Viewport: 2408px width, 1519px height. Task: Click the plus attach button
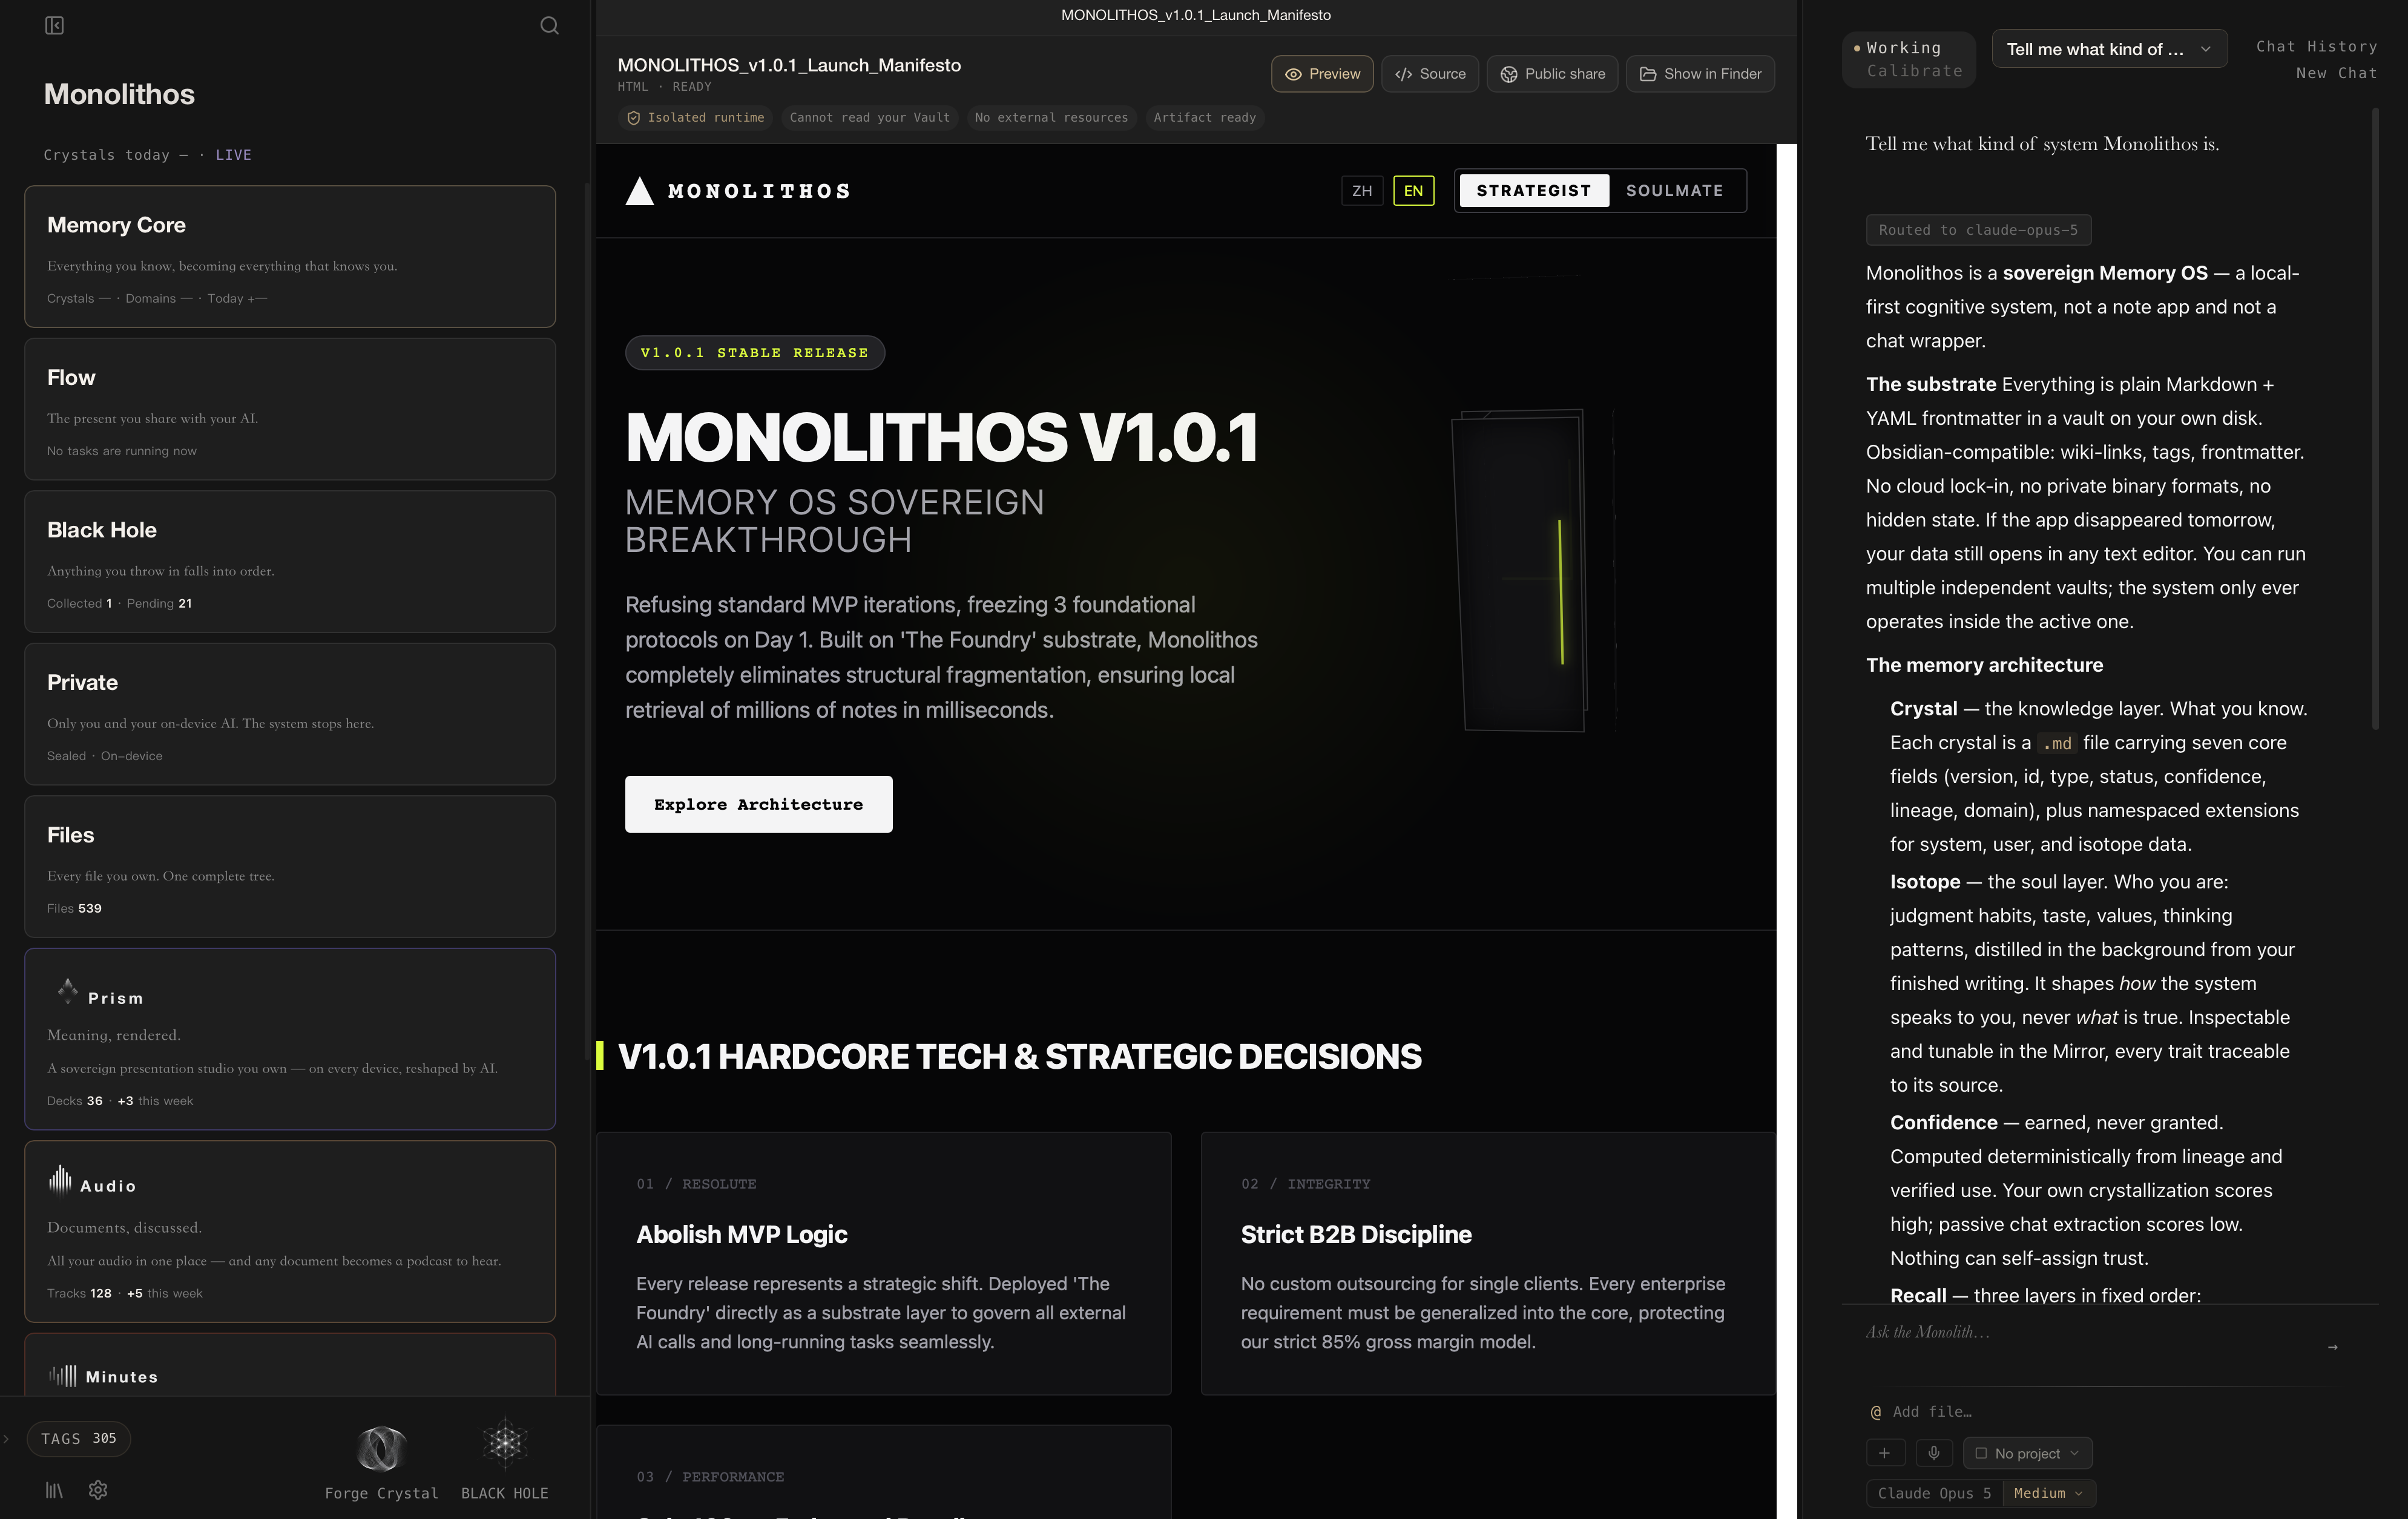tap(1885, 1453)
